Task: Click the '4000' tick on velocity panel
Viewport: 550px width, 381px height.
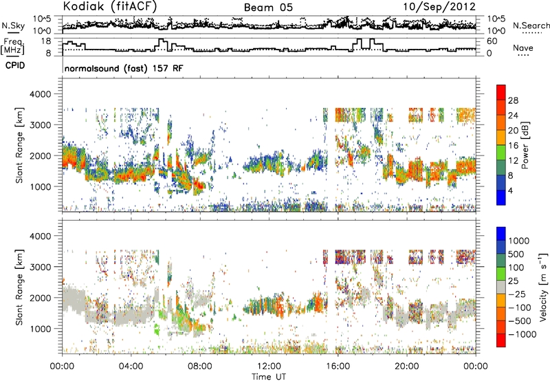Action: point(41,236)
